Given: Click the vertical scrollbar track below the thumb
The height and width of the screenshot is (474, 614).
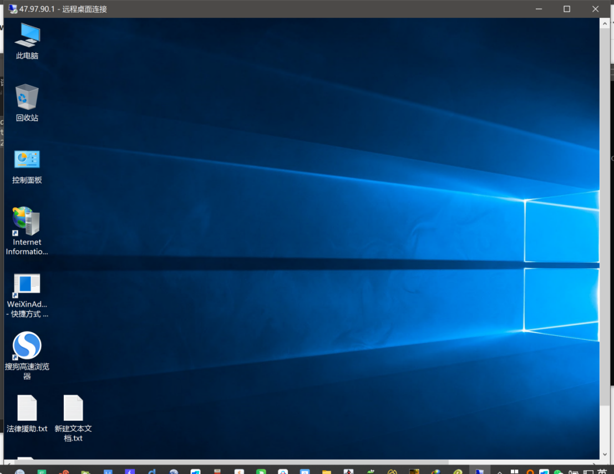Looking at the screenshot, I should [605, 430].
